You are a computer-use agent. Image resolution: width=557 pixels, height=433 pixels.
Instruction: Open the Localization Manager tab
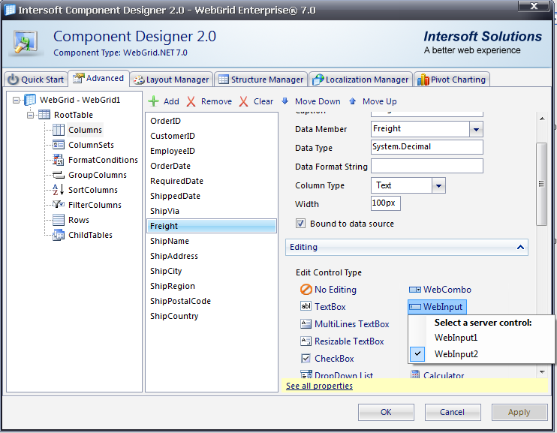point(360,80)
